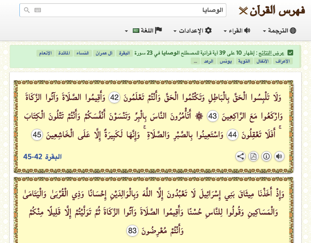Click verse number marker 45
Screen dimensions: 311x243
tap(37, 135)
